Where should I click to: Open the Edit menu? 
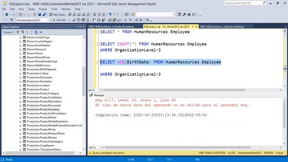click(x=12, y=9)
